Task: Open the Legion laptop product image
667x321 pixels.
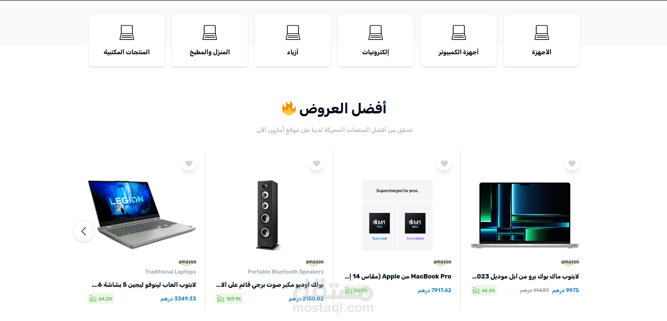Action: coord(142,215)
